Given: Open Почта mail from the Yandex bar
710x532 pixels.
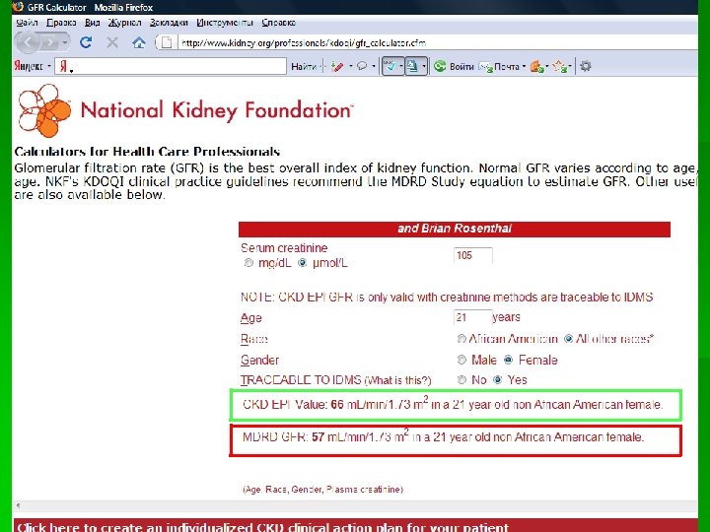Looking at the screenshot, I should click(506, 67).
